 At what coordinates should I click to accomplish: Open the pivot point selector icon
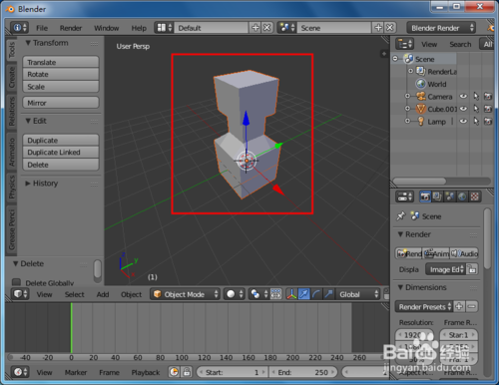click(x=258, y=294)
